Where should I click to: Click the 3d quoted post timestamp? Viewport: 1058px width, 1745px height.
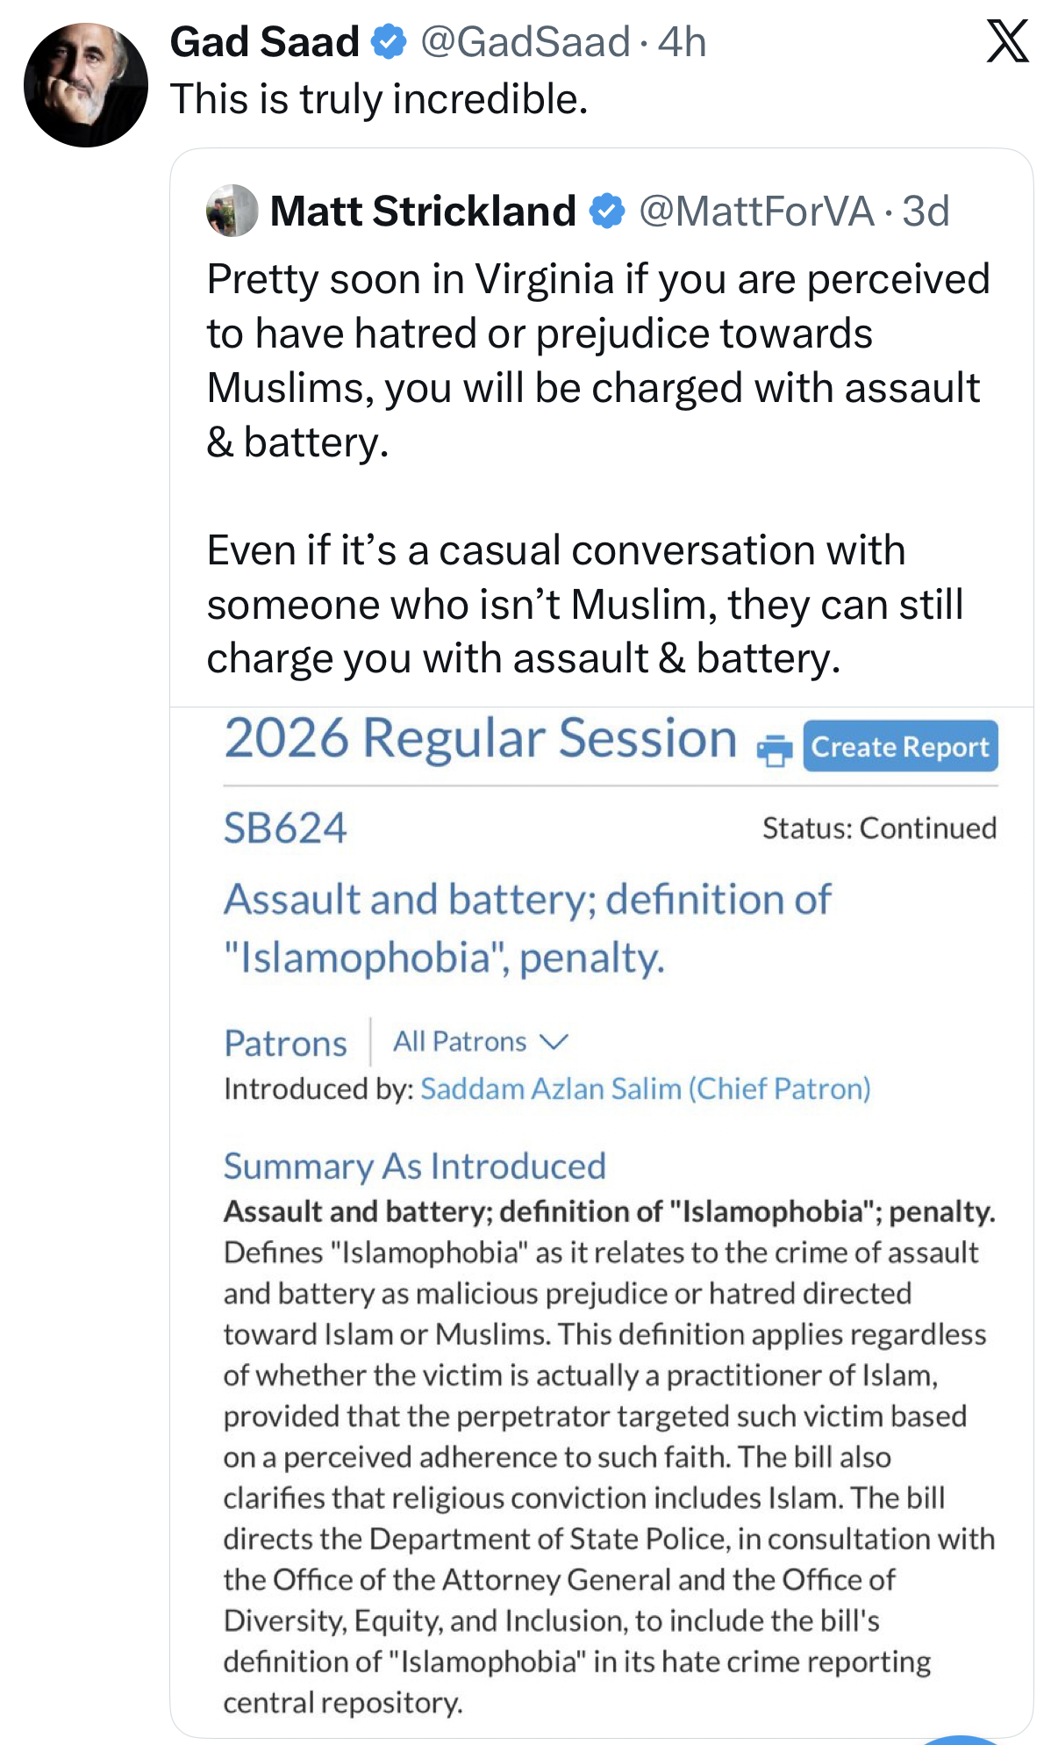926,212
